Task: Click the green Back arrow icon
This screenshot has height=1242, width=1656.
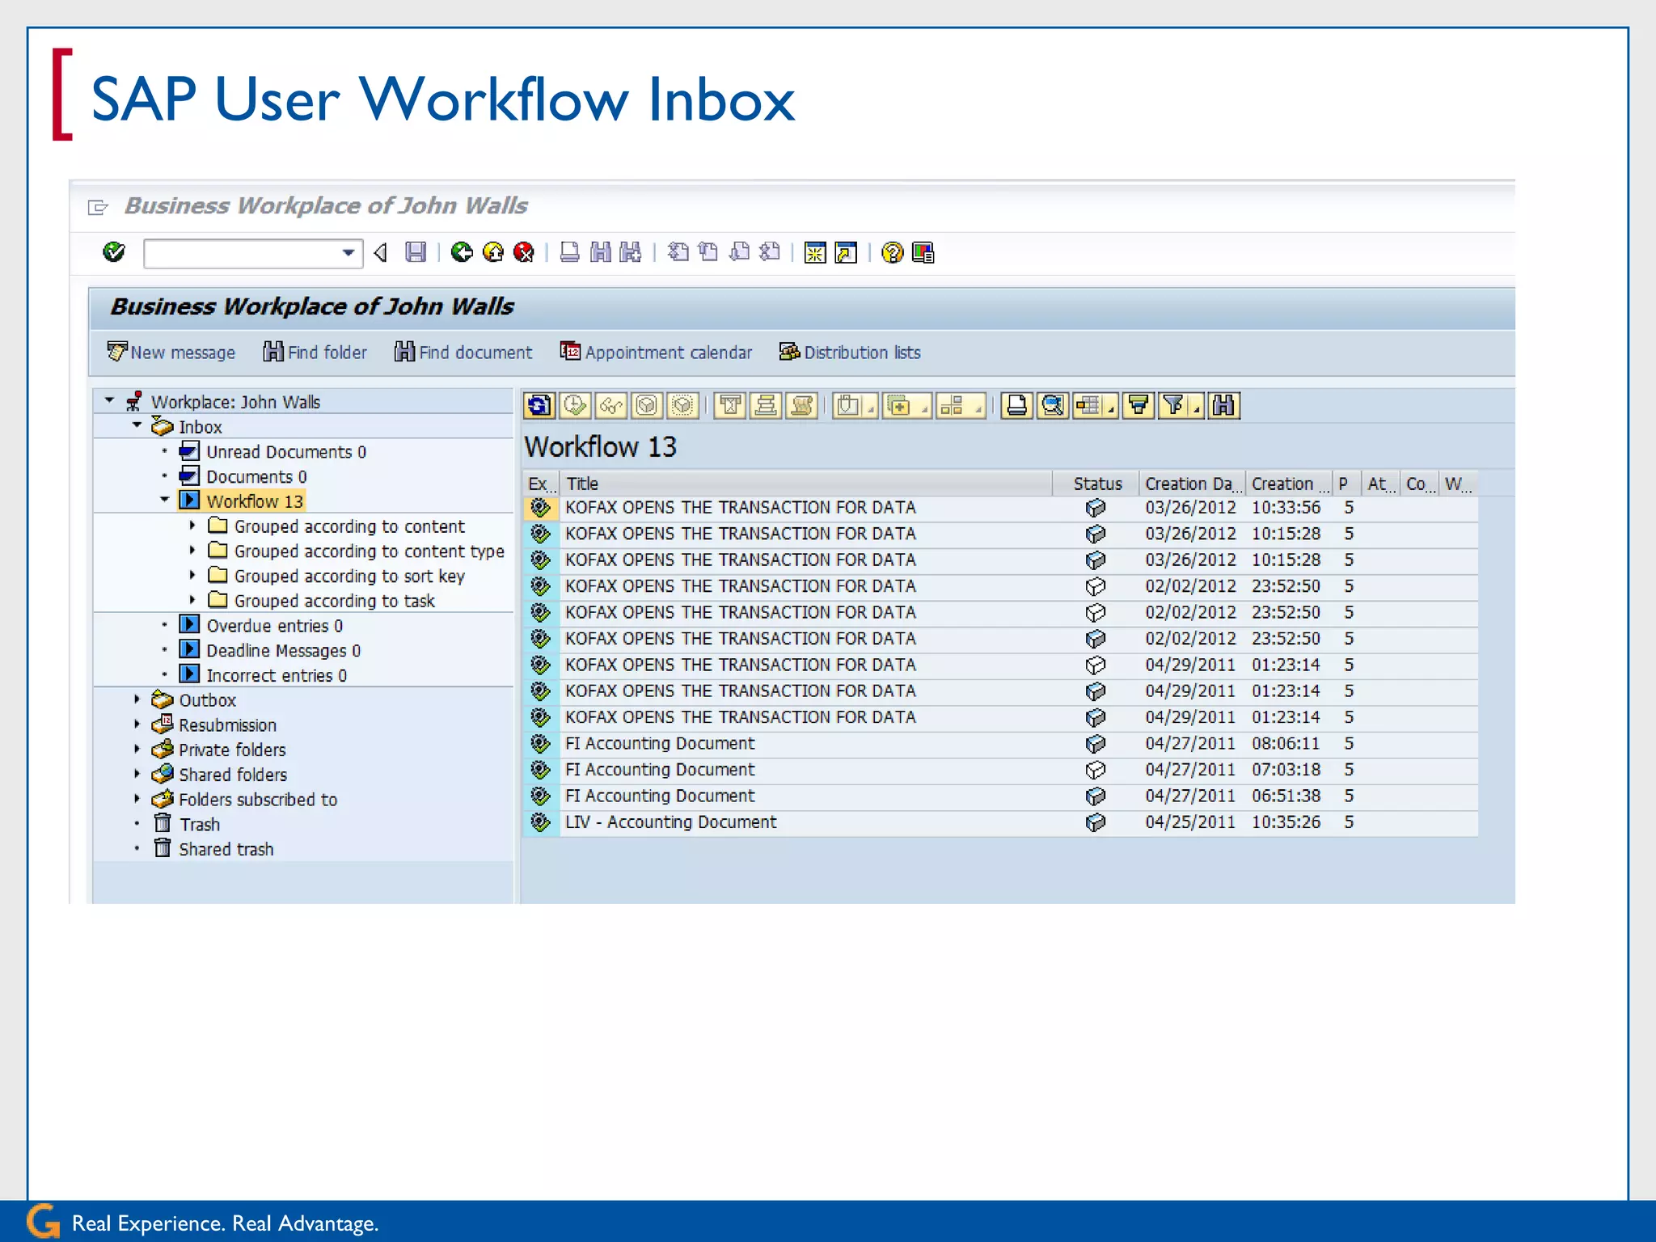Action: pos(462,252)
